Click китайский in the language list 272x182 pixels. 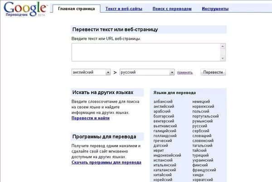tap(163, 175)
